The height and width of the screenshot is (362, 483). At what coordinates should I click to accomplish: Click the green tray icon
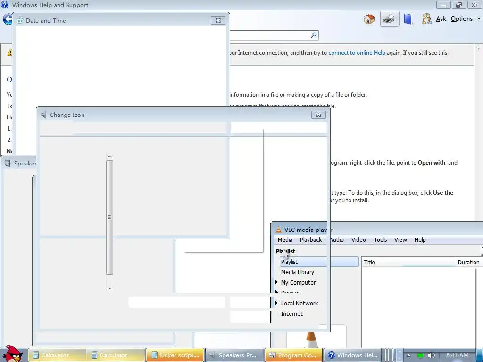[420, 355]
